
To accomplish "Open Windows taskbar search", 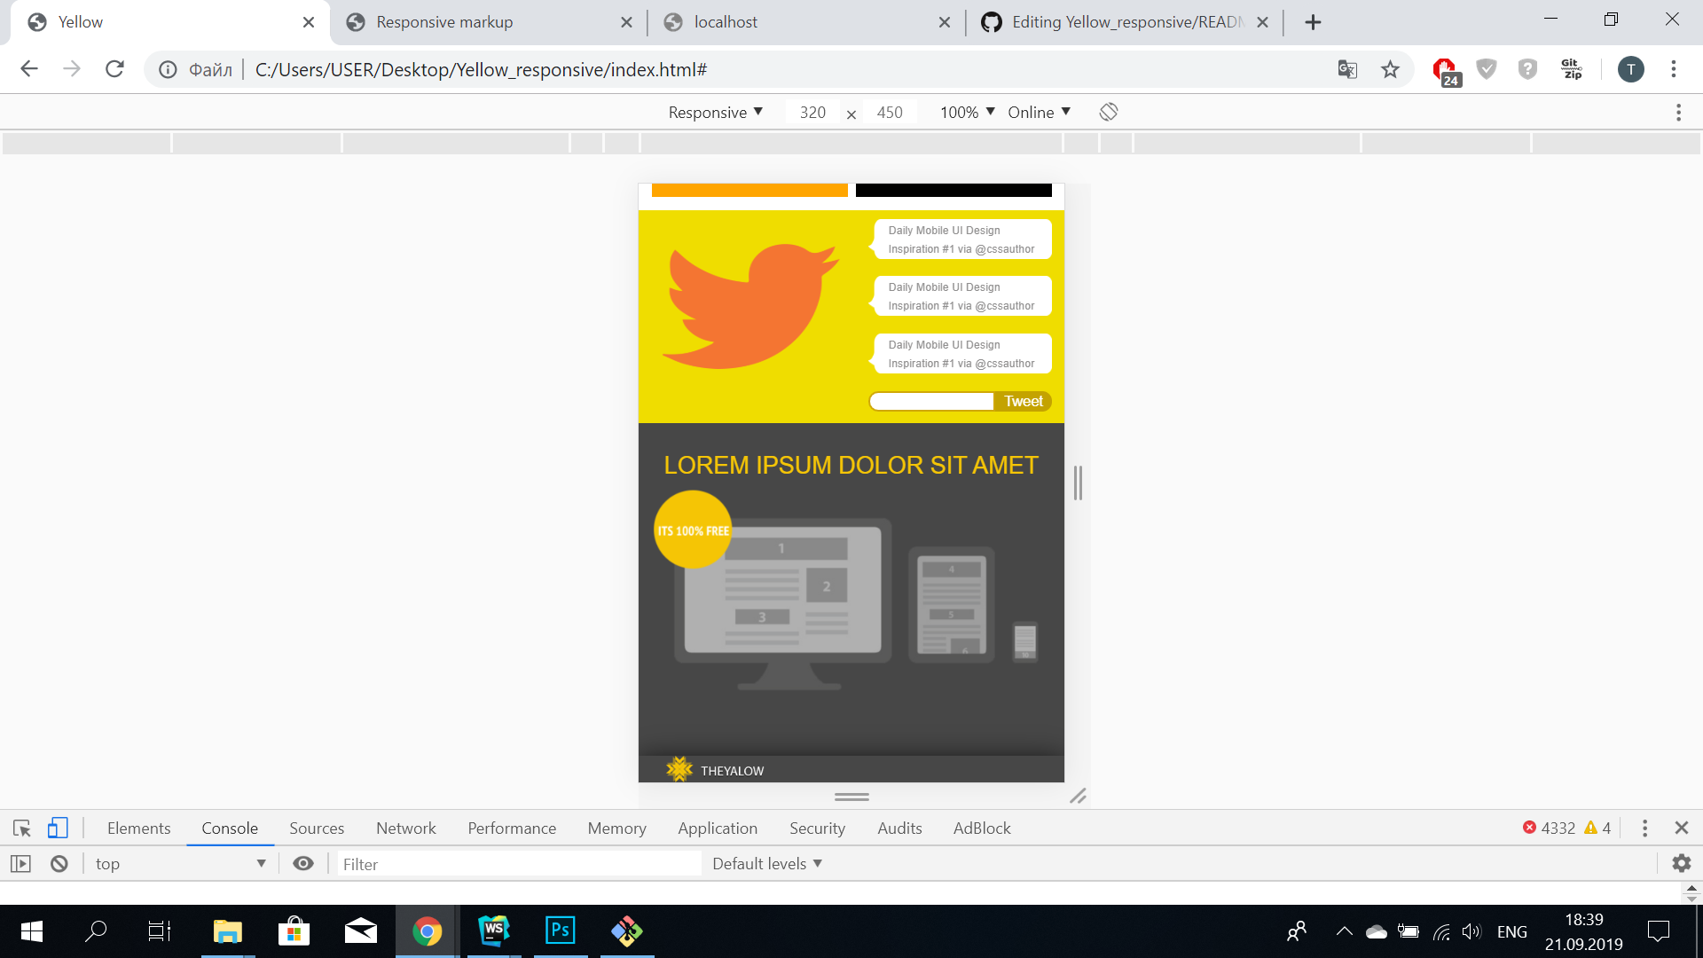I will [96, 931].
